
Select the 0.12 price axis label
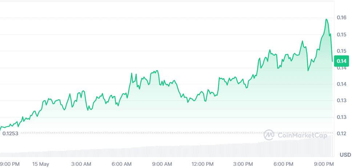(341, 133)
